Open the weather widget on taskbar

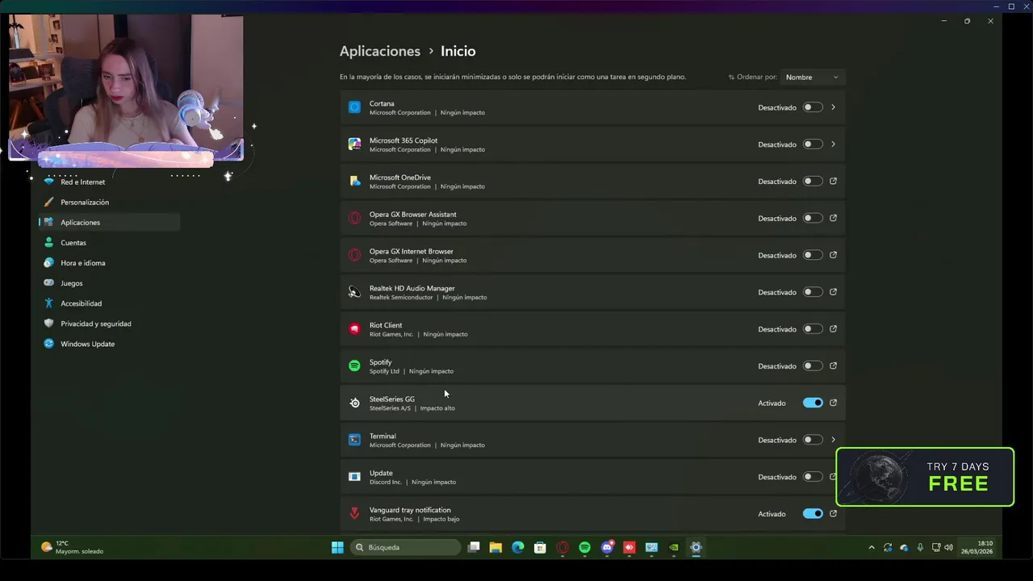tap(73, 547)
